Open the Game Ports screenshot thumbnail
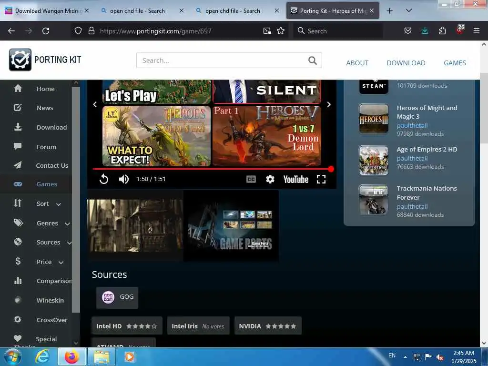Viewport: 488px width, 366px height. click(x=231, y=226)
